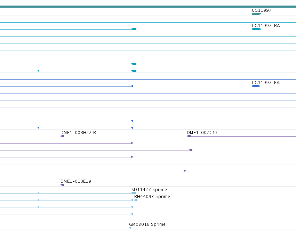The width and height of the screenshot is (296, 230).
Task: Select the purple DME1-008H22.R feature glyph
Action: (62, 136)
